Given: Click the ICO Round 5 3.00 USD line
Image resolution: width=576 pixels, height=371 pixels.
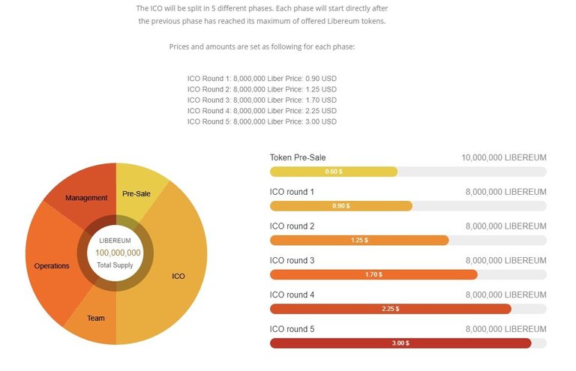Looking at the screenshot, I should click(262, 121).
